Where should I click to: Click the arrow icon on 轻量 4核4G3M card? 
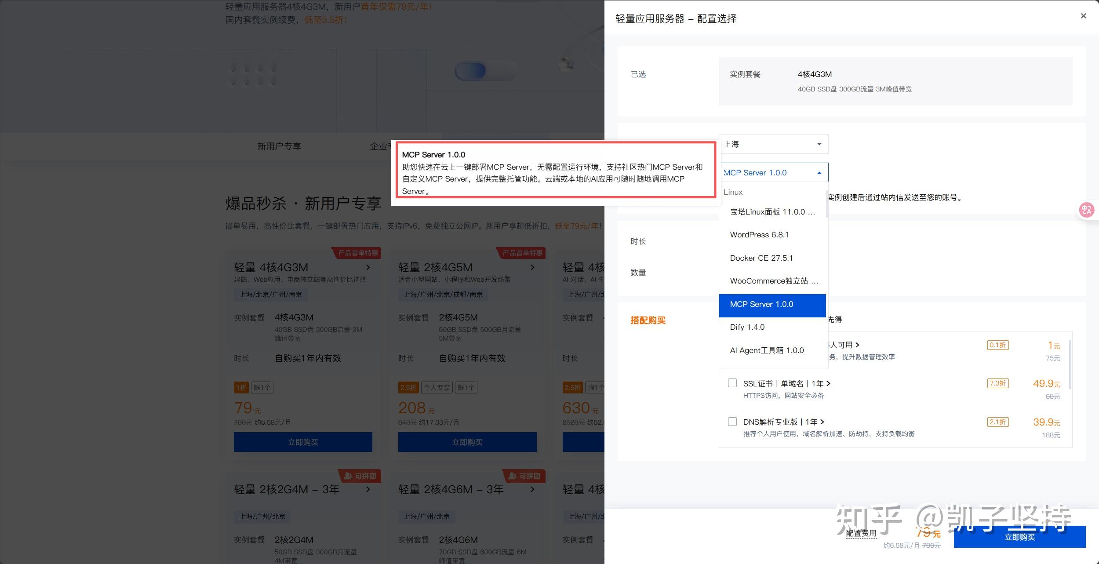(x=368, y=267)
